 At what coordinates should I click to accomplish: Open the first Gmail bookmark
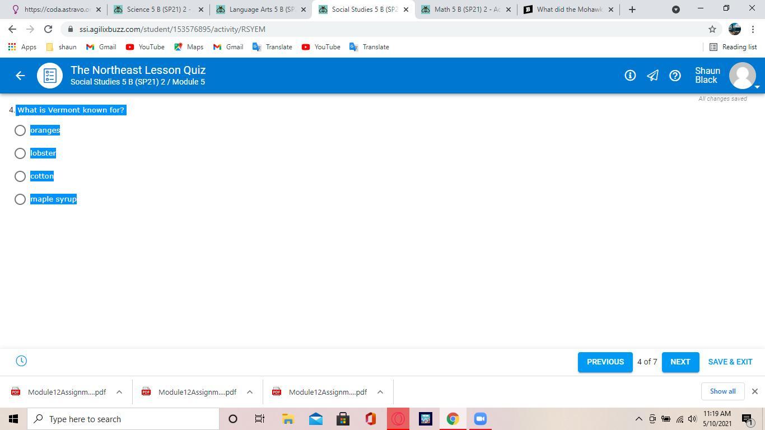pyautogui.click(x=101, y=47)
